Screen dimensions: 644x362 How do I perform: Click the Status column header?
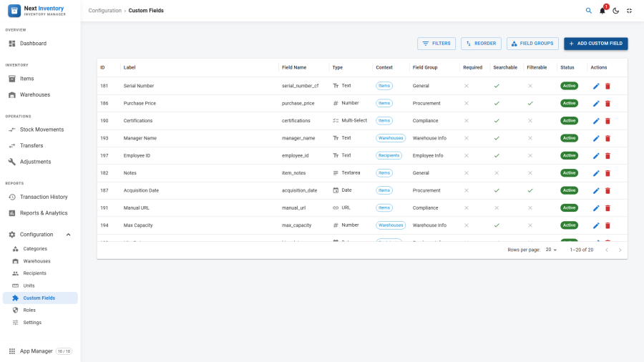coord(567,68)
